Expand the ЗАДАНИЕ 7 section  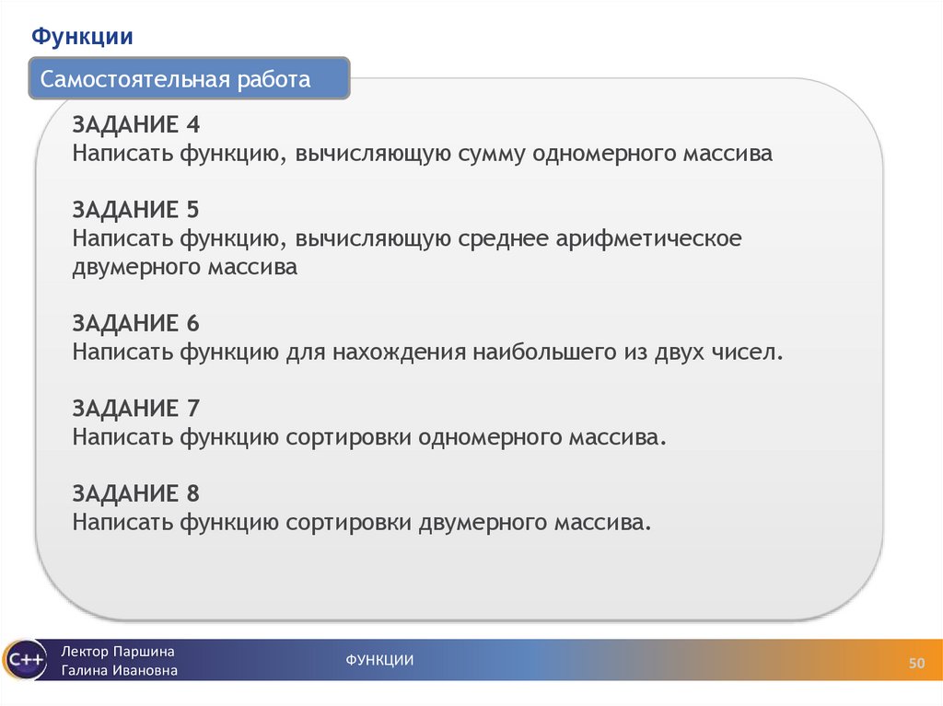point(135,406)
